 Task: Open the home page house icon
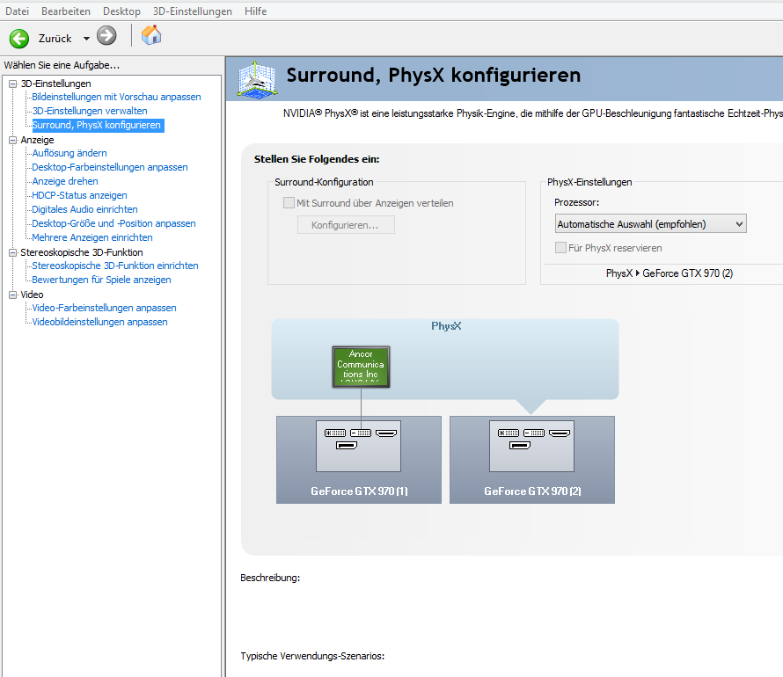pos(151,35)
